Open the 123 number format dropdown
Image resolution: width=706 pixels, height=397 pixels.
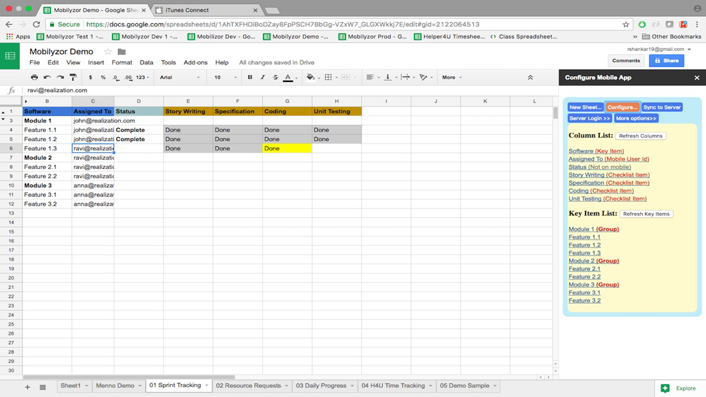142,78
